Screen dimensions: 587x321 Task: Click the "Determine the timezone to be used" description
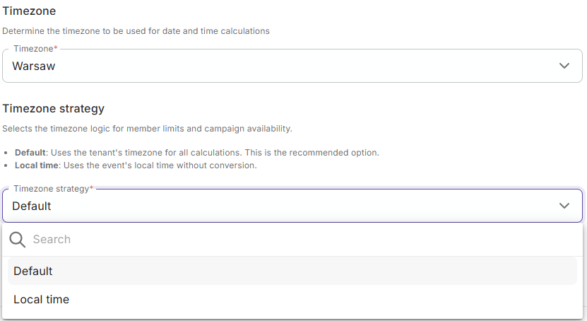(136, 31)
